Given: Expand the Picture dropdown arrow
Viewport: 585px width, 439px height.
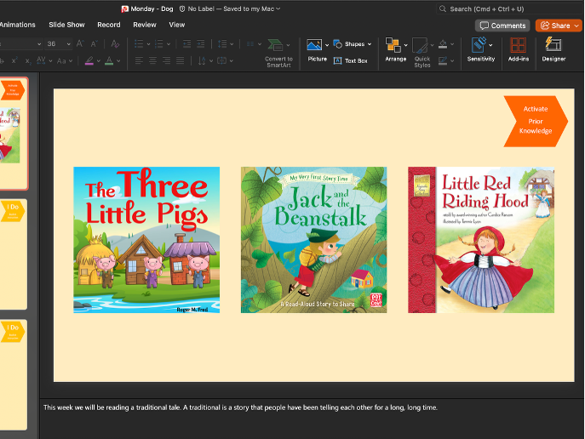Looking at the screenshot, I should [x=327, y=45].
